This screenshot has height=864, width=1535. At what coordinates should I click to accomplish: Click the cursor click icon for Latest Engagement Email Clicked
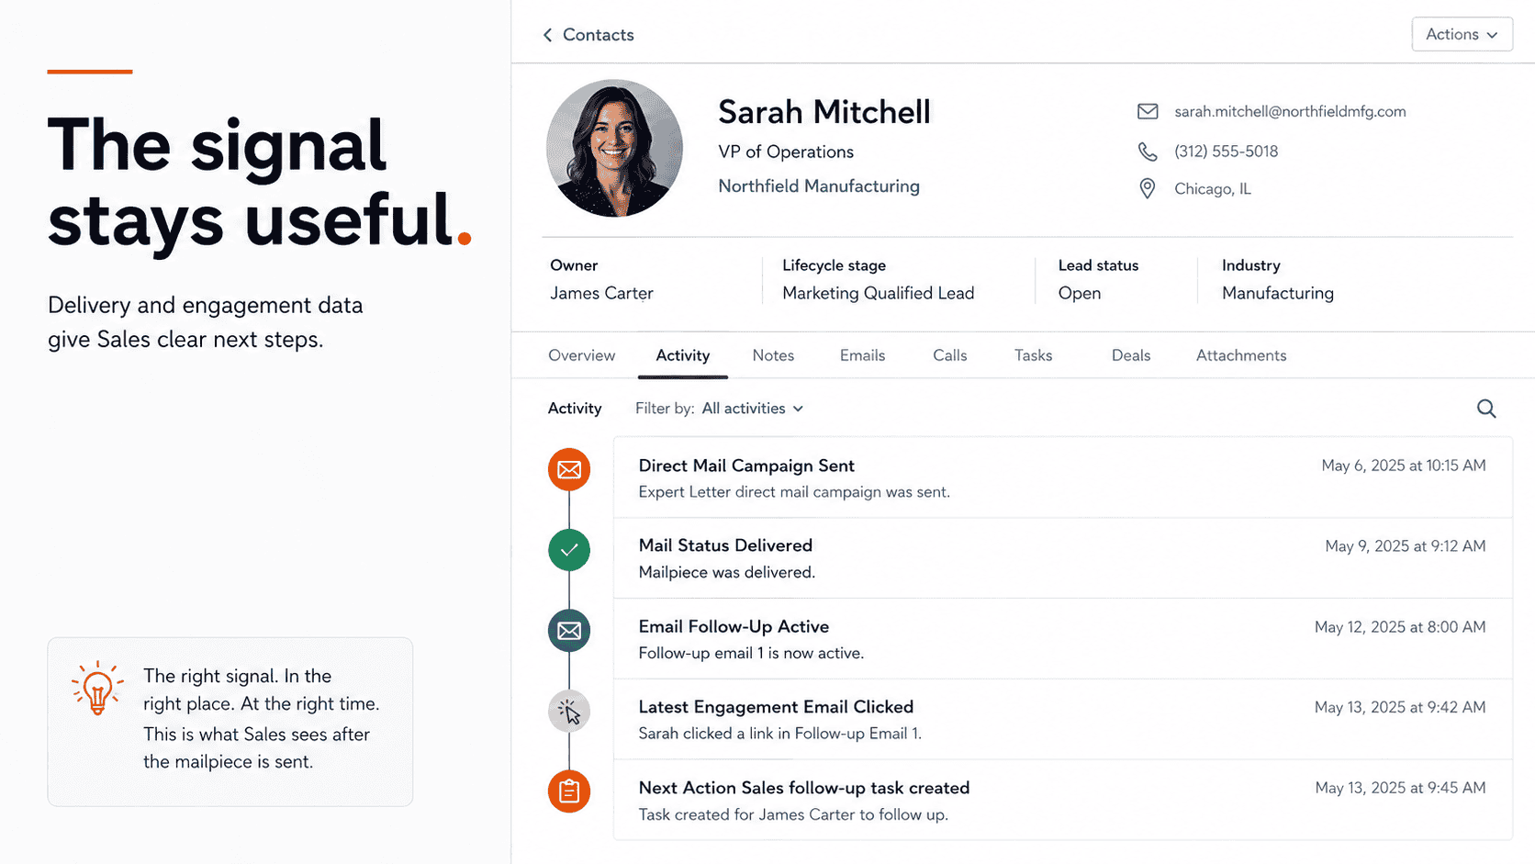pos(569,712)
